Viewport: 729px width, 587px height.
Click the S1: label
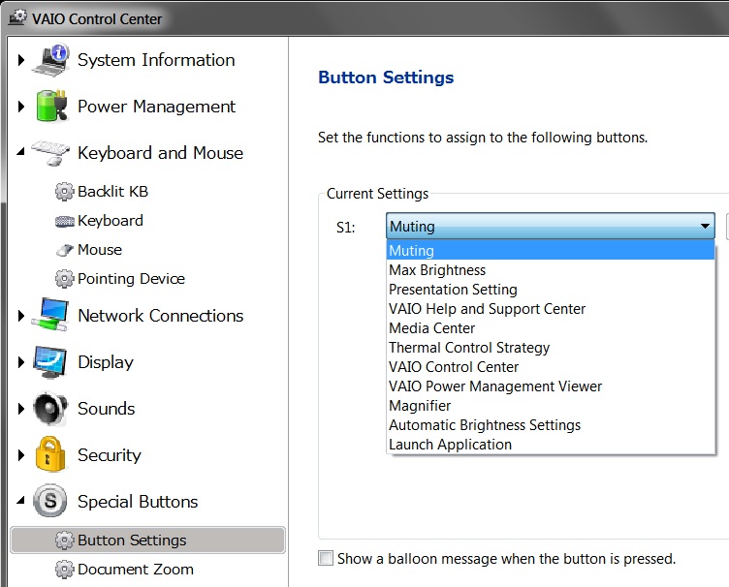[345, 228]
